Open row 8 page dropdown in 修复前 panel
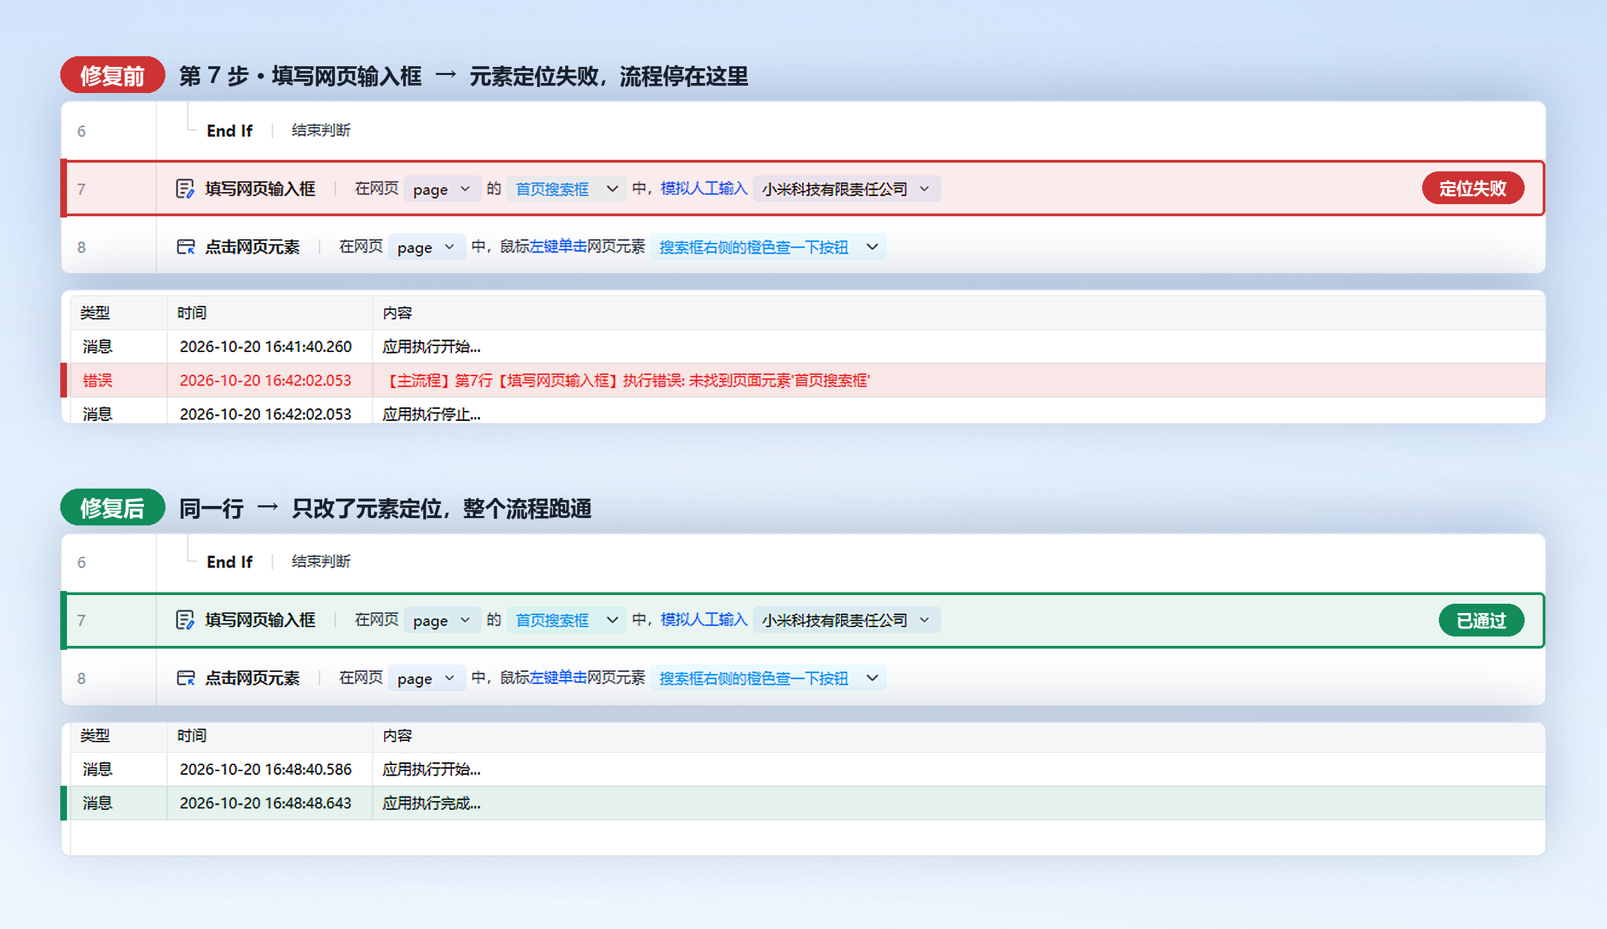Viewport: 1607px width, 929px height. point(427,248)
